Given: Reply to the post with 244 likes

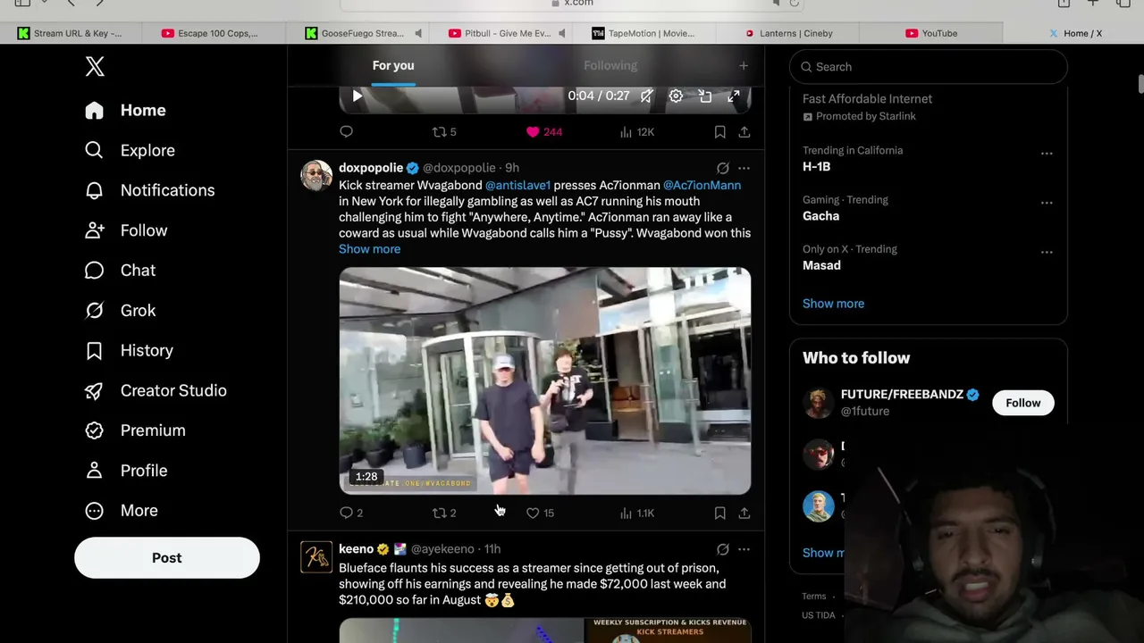Looking at the screenshot, I should point(347,132).
